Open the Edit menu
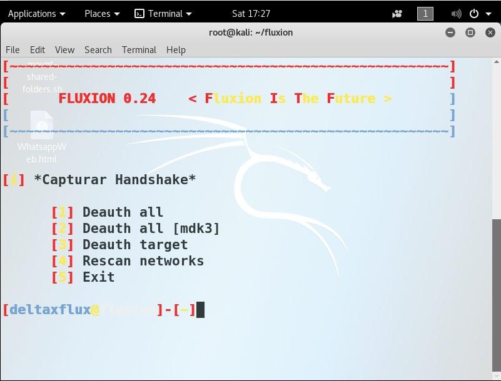This screenshot has width=501, height=381. [38, 50]
